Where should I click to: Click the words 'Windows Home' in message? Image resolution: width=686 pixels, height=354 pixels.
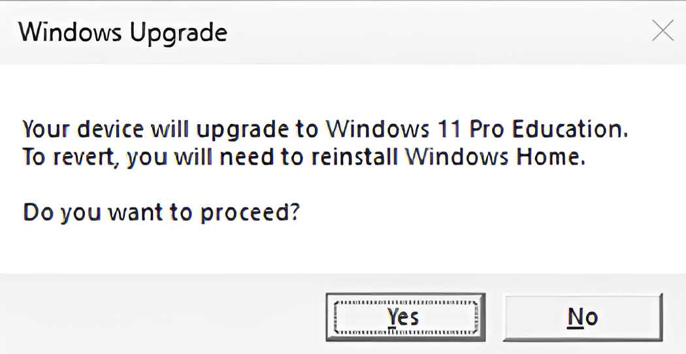(495, 157)
